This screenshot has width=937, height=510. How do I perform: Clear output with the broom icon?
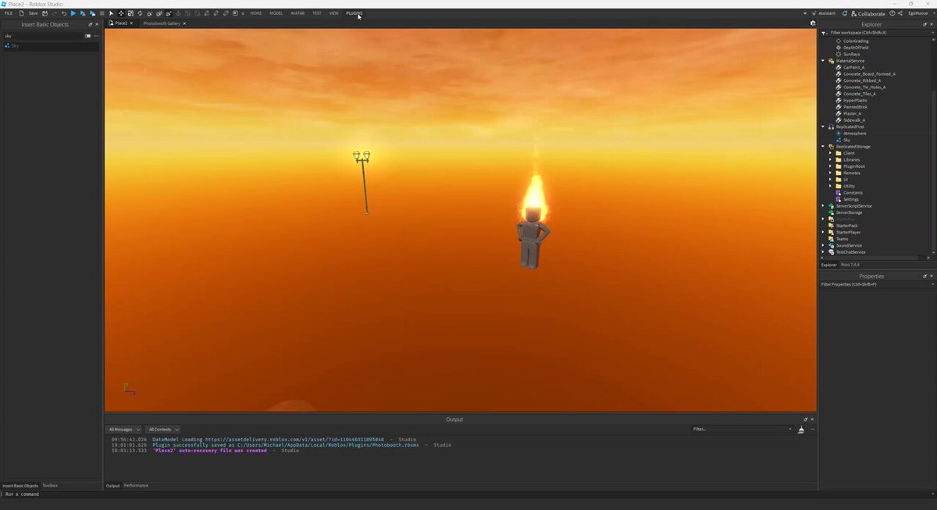coord(801,430)
